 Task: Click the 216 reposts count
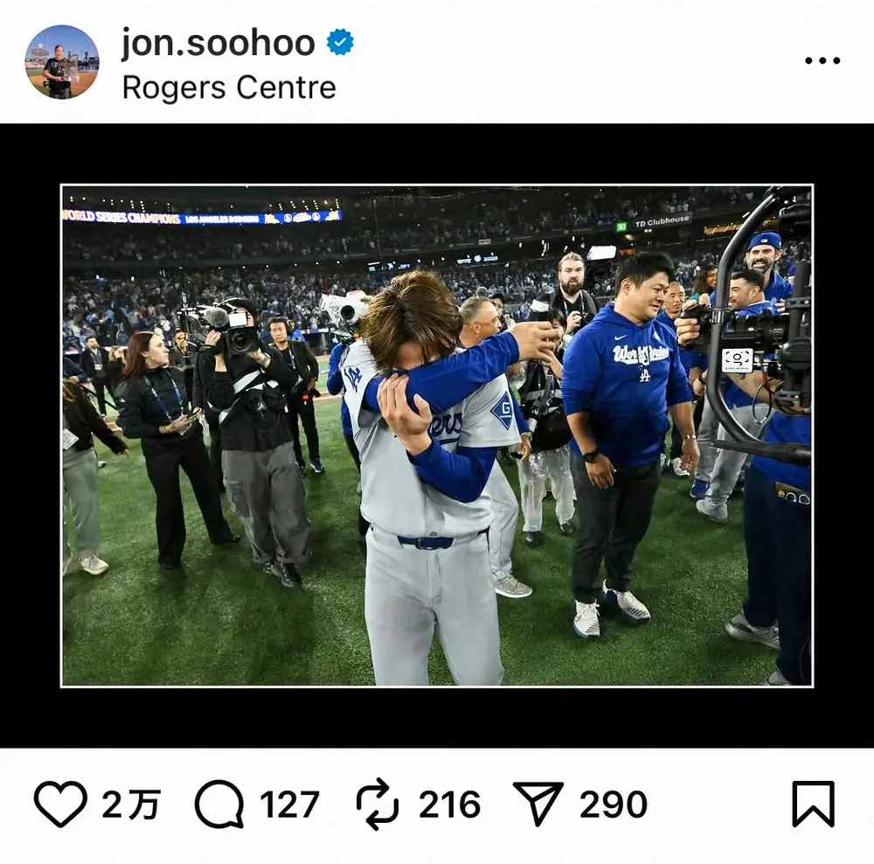point(449,805)
